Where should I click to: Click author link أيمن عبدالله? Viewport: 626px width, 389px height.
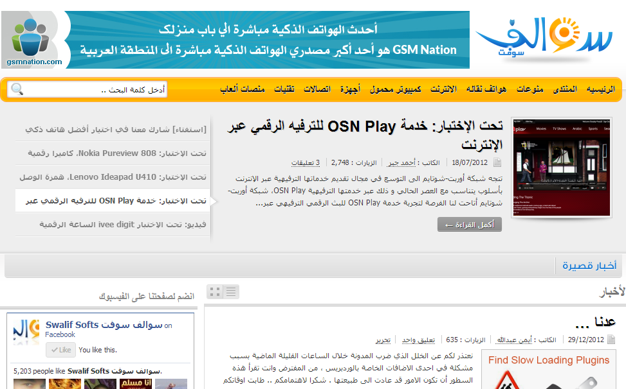coord(514,340)
